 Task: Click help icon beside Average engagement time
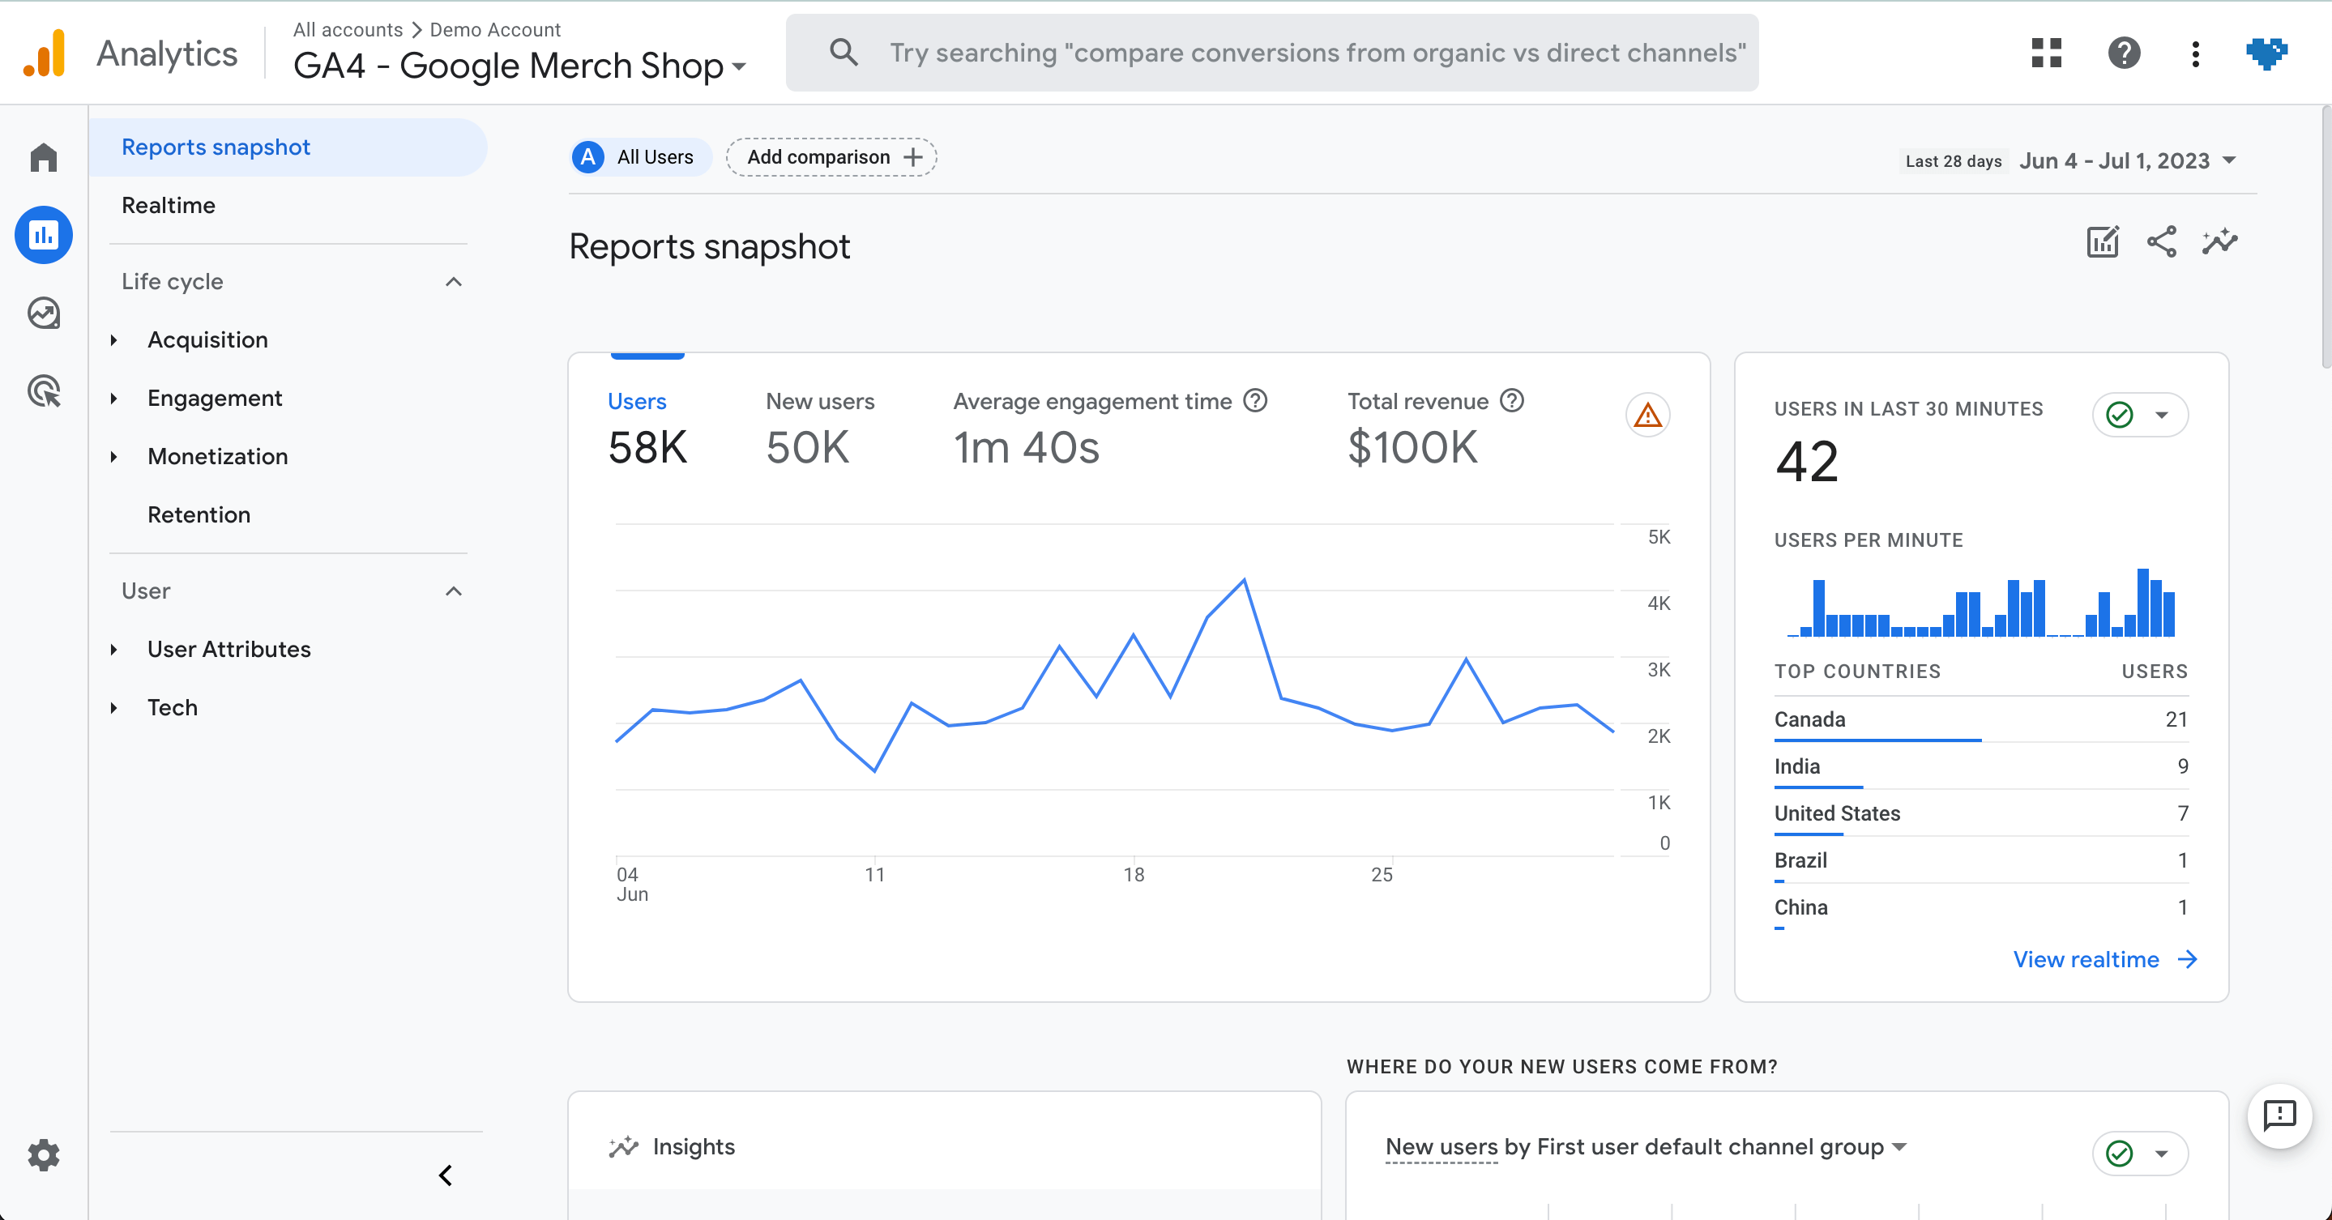1254,400
